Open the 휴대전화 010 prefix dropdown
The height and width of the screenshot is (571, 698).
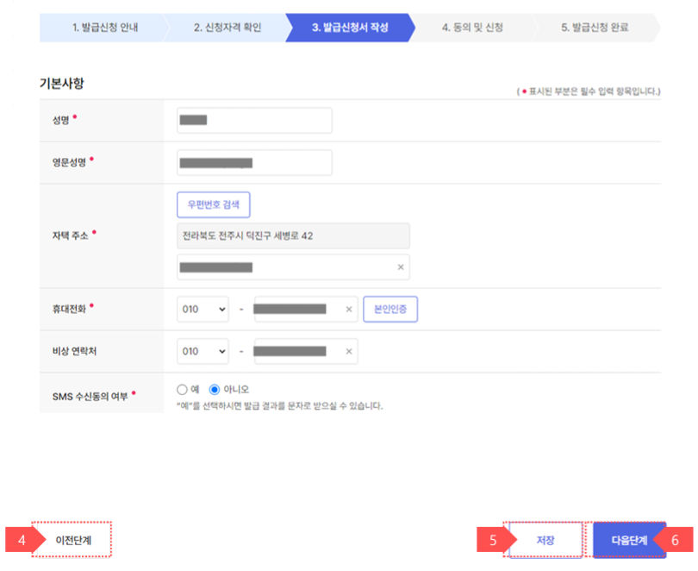[203, 309]
